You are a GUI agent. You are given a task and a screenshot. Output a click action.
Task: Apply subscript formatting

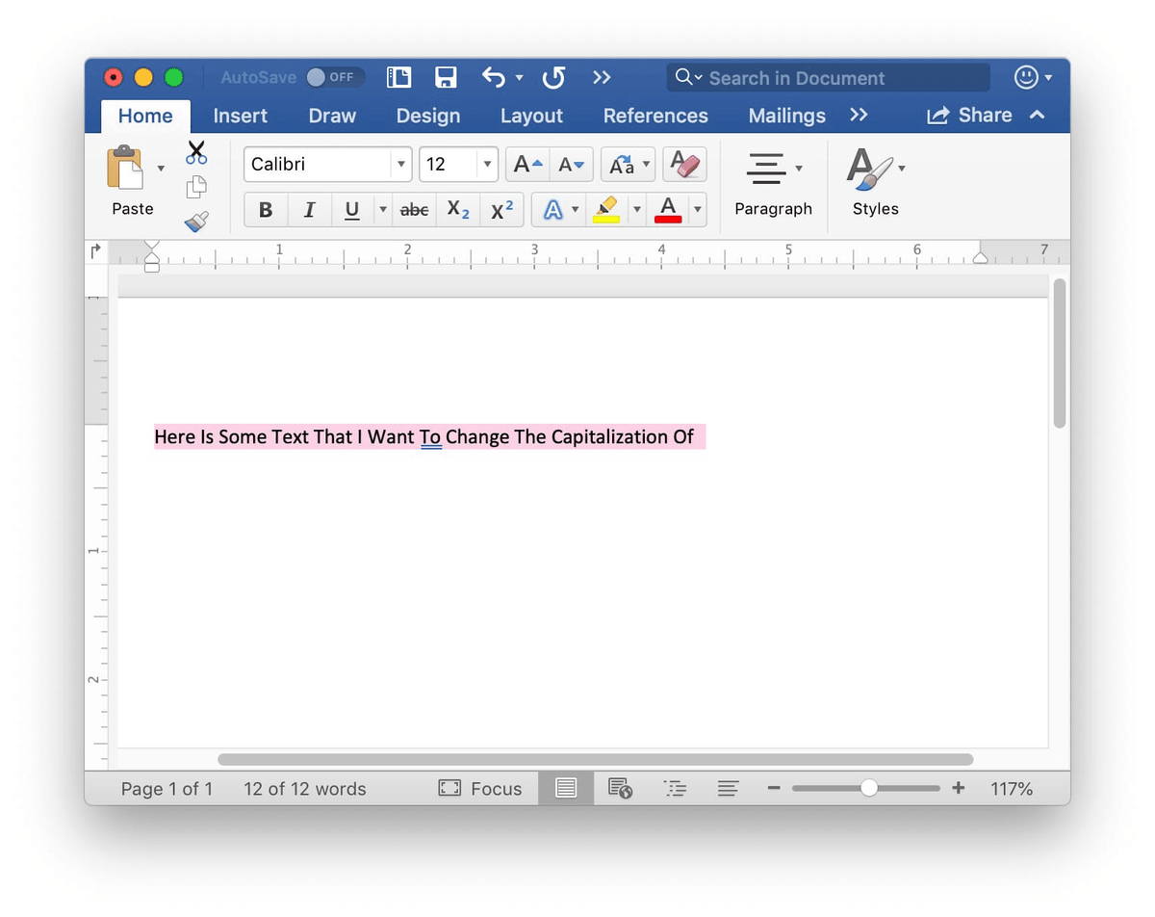457,209
